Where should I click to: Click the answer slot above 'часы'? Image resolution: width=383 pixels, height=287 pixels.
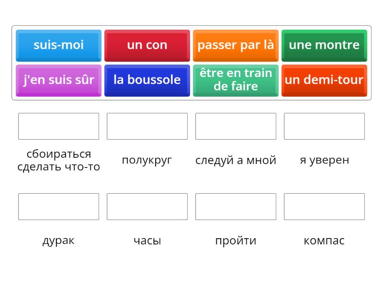click(147, 207)
